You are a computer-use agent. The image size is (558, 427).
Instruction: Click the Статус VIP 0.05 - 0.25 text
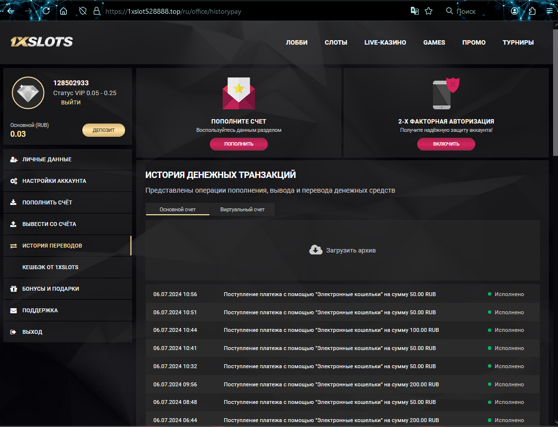click(85, 93)
